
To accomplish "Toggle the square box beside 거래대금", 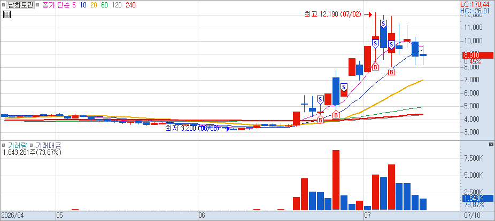I will 31,145.
